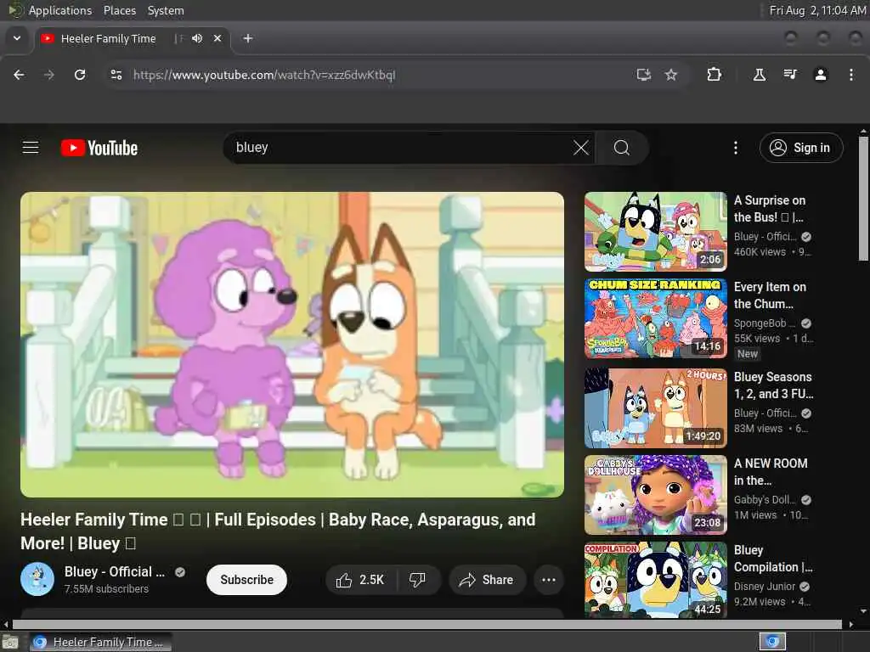Click the horizontal page scrollbar
The width and height of the screenshot is (870, 652).
click(x=427, y=624)
